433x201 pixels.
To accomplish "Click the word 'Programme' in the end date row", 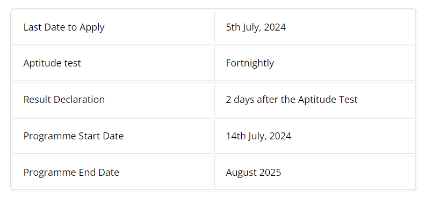I will [x=50, y=173].
